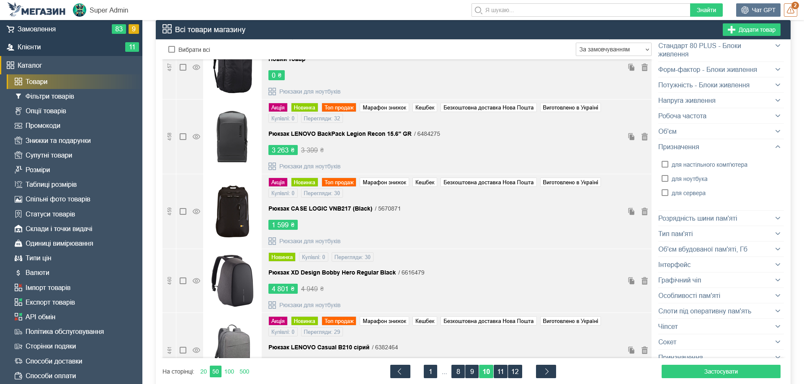Click the trash icon in row 457
This screenshot has height=384, width=804.
point(644,67)
